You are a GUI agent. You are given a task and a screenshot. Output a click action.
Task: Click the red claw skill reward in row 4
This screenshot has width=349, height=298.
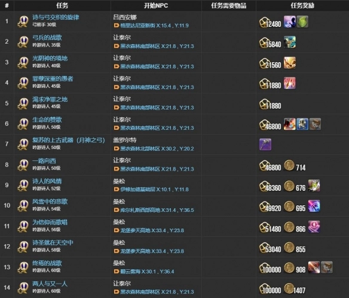(290, 83)
